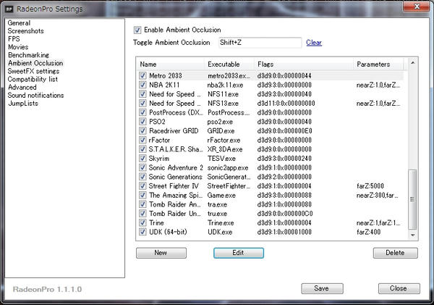The width and height of the screenshot is (434, 305).
Task: Click the d3d9:1:0x00001000 flags cell
Action: [x=284, y=232]
